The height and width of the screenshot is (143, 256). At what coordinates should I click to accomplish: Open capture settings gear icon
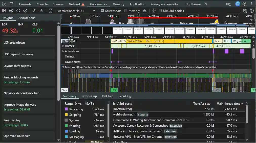245,11
